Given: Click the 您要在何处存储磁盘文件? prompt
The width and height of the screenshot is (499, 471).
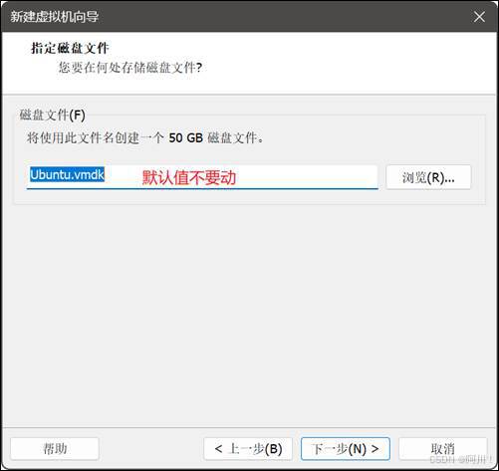Looking at the screenshot, I should tap(130, 68).
